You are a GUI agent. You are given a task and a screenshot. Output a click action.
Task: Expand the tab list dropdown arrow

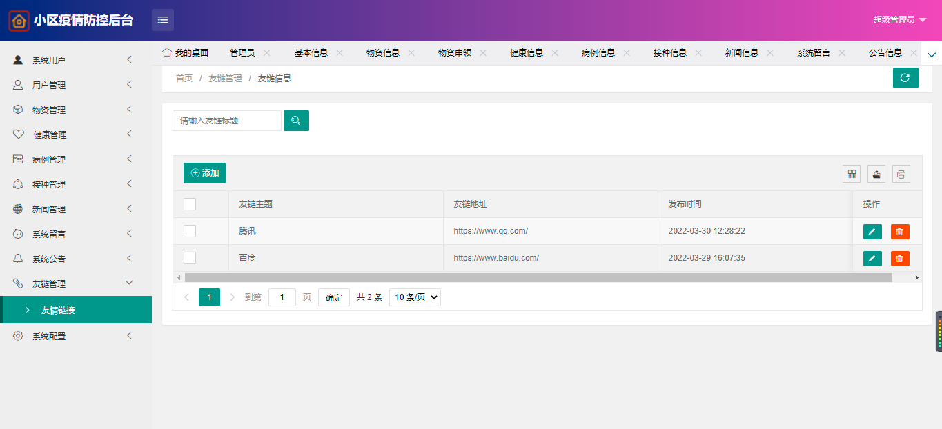pos(932,54)
